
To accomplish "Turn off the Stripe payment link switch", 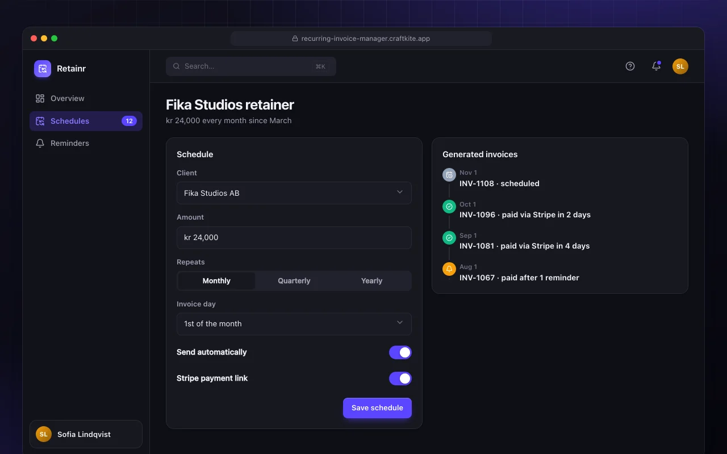I will tap(400, 379).
